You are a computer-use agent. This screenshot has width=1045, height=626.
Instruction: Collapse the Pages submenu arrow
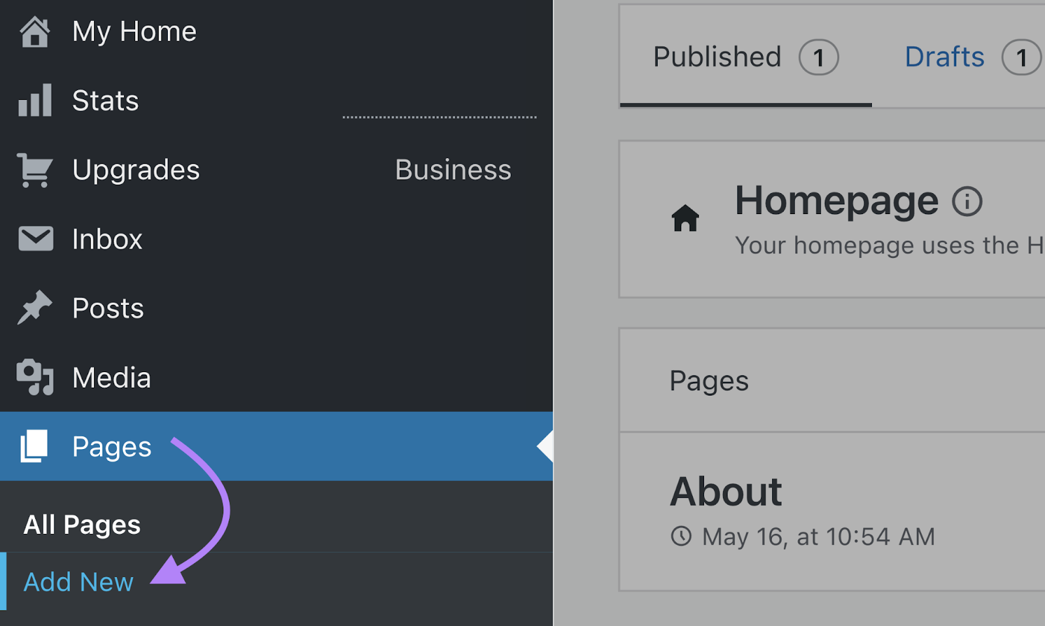tap(544, 446)
